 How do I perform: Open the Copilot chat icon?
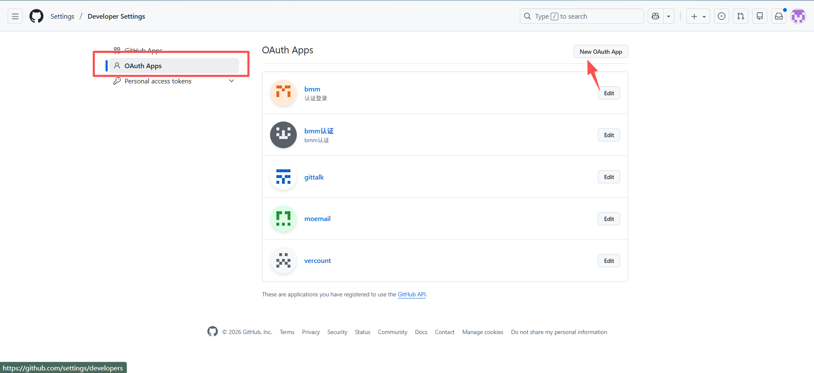(655, 17)
